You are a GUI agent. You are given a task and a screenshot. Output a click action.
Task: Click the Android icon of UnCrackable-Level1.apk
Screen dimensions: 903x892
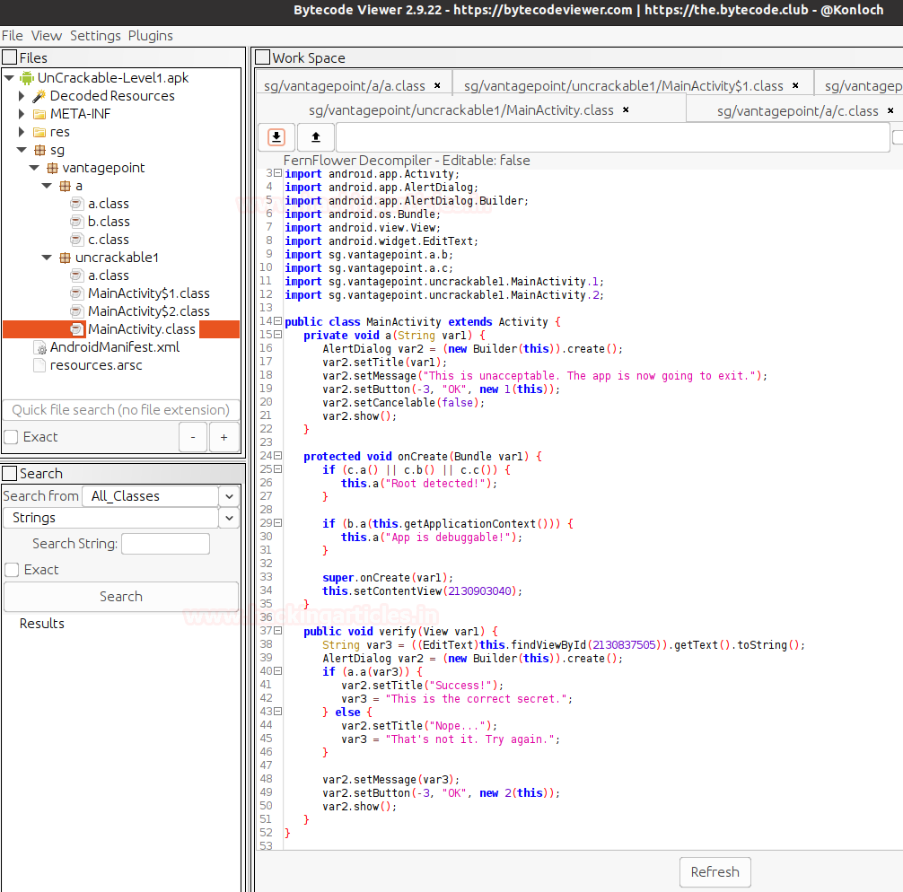pyautogui.click(x=26, y=78)
